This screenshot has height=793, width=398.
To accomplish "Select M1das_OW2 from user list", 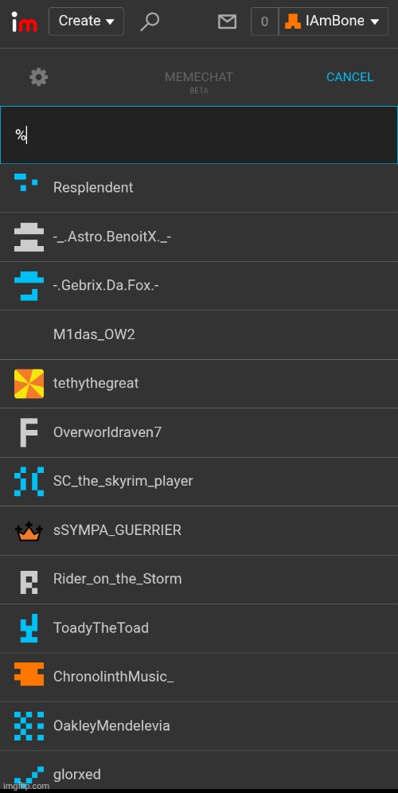I will point(199,335).
